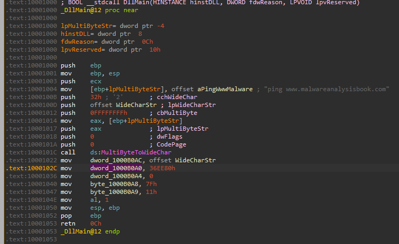Select the call instruction mnemonic

click(69, 153)
